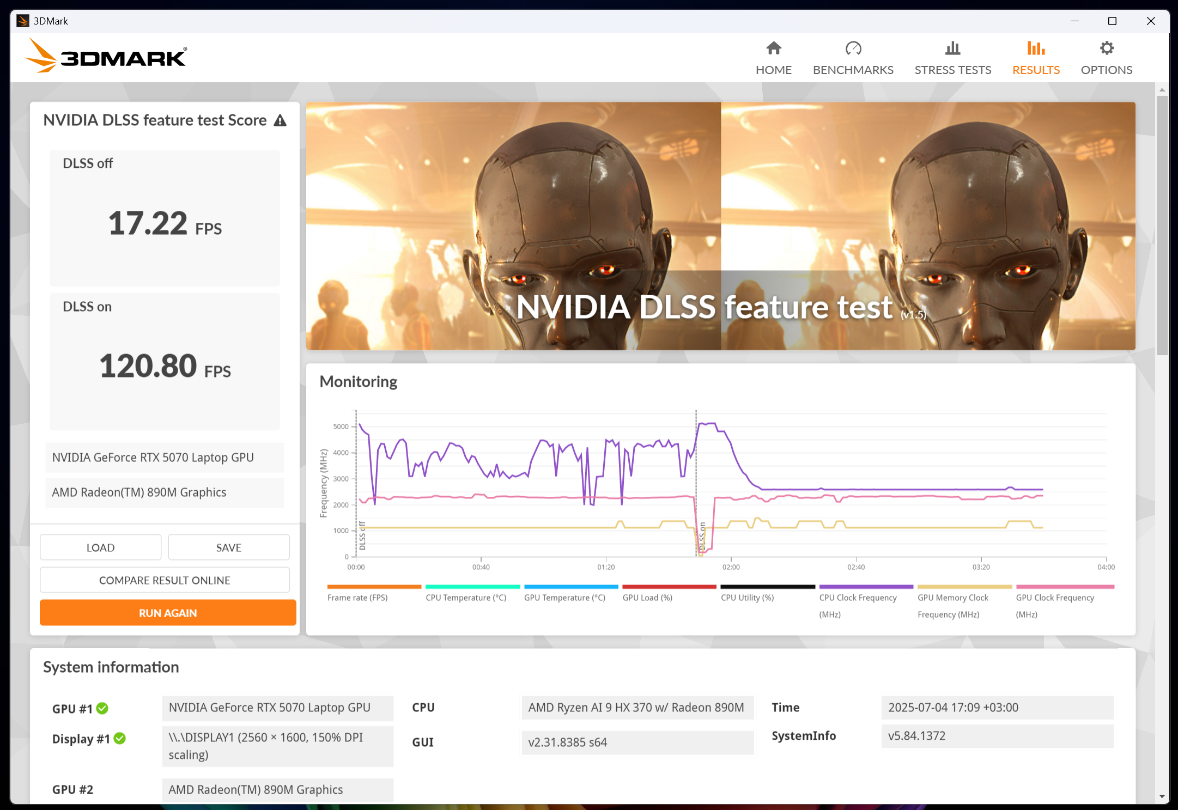Click the 5000 label on the frequency axis
This screenshot has width=1178, height=810.
(x=341, y=427)
